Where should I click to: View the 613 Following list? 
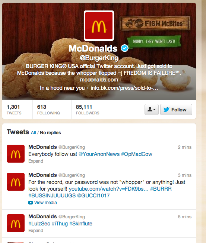[x=48, y=110]
